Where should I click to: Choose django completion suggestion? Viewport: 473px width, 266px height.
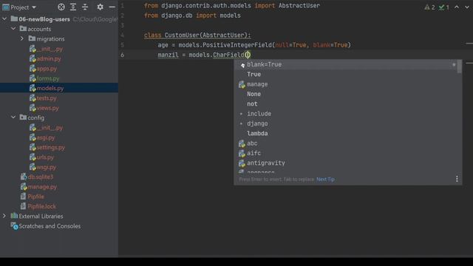pyautogui.click(x=346, y=123)
